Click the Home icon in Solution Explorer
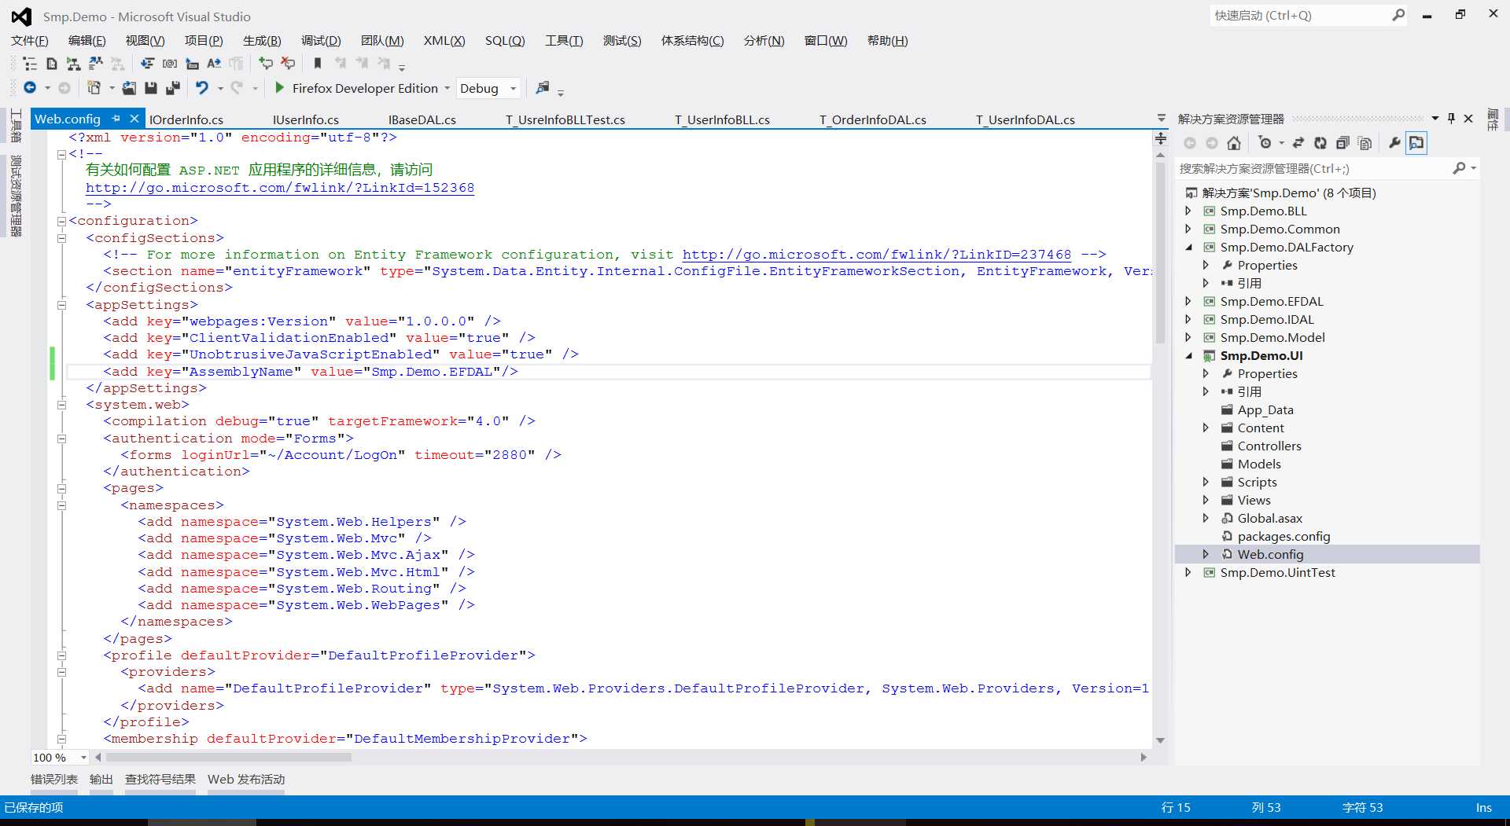The height and width of the screenshot is (826, 1510). pos(1234,143)
